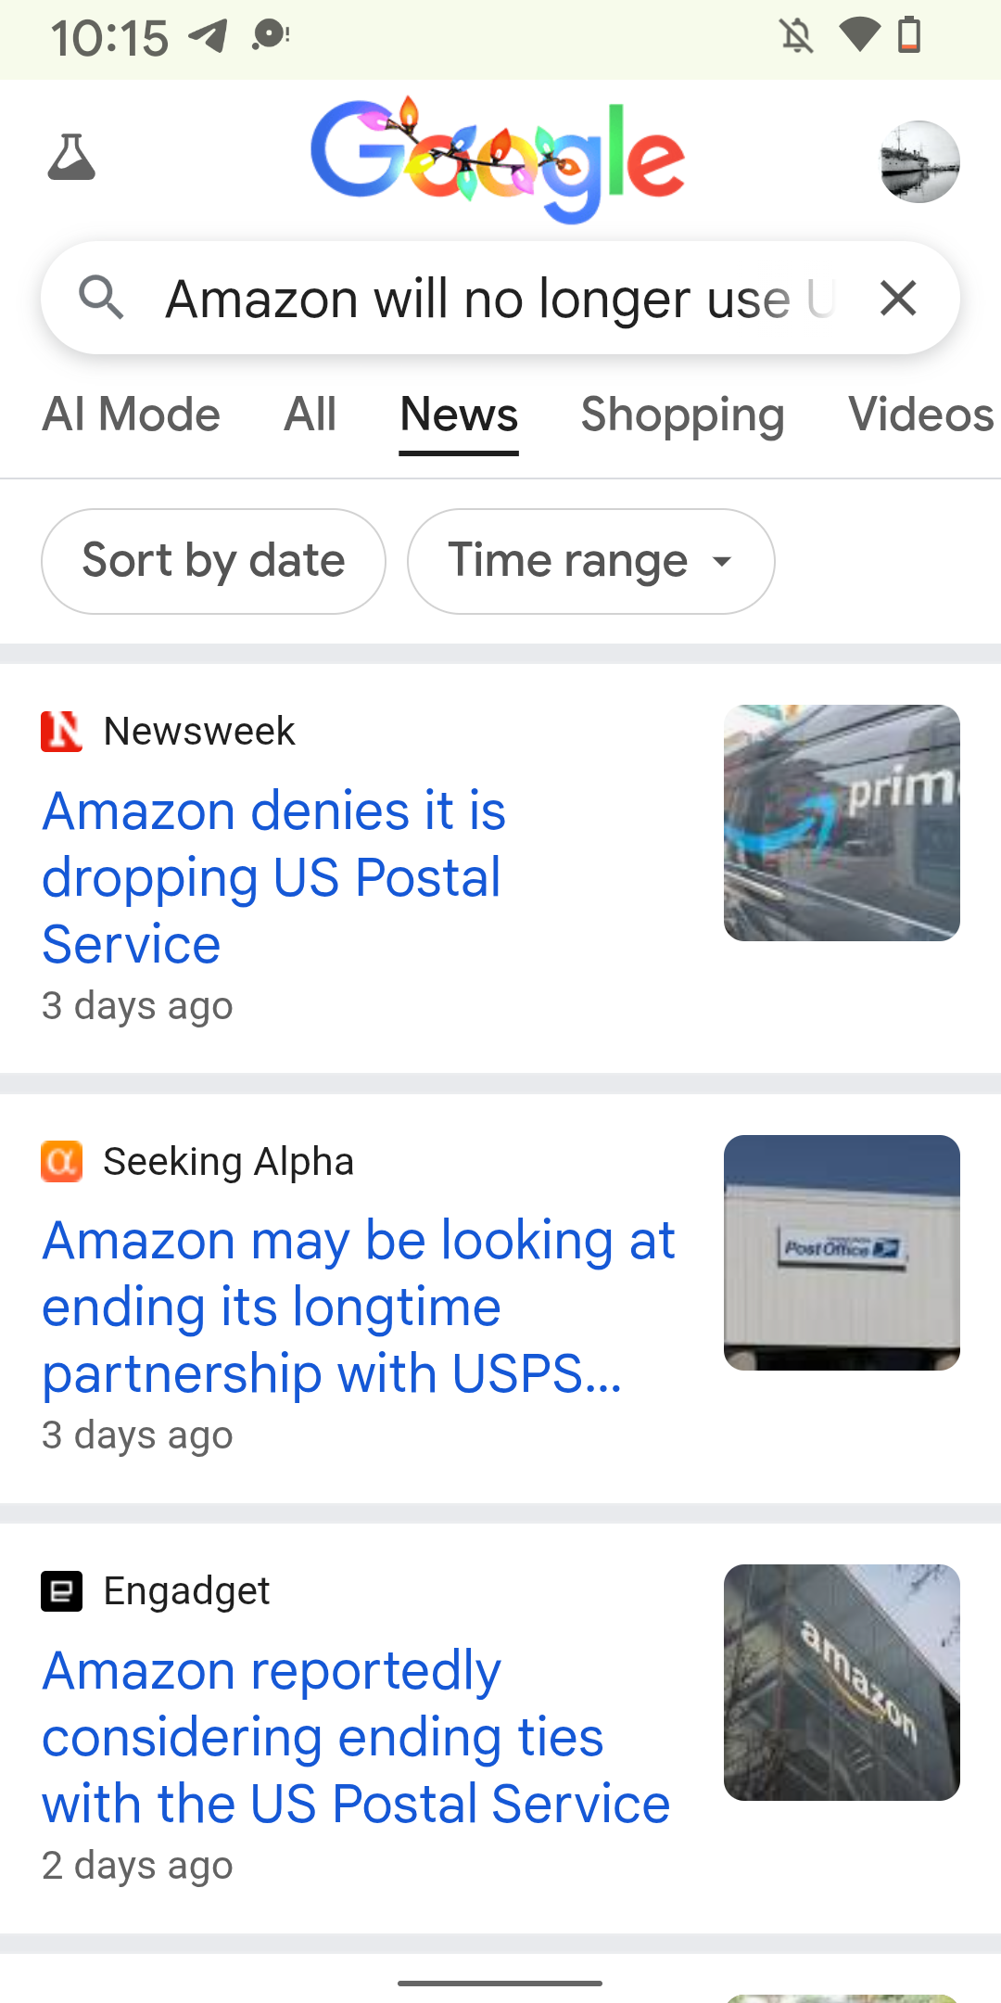Switch to AI Mode tab
This screenshot has height=2003, width=1001.
coord(132,415)
